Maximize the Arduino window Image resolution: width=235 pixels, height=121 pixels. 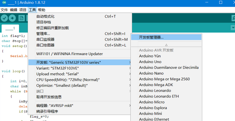(221, 2)
